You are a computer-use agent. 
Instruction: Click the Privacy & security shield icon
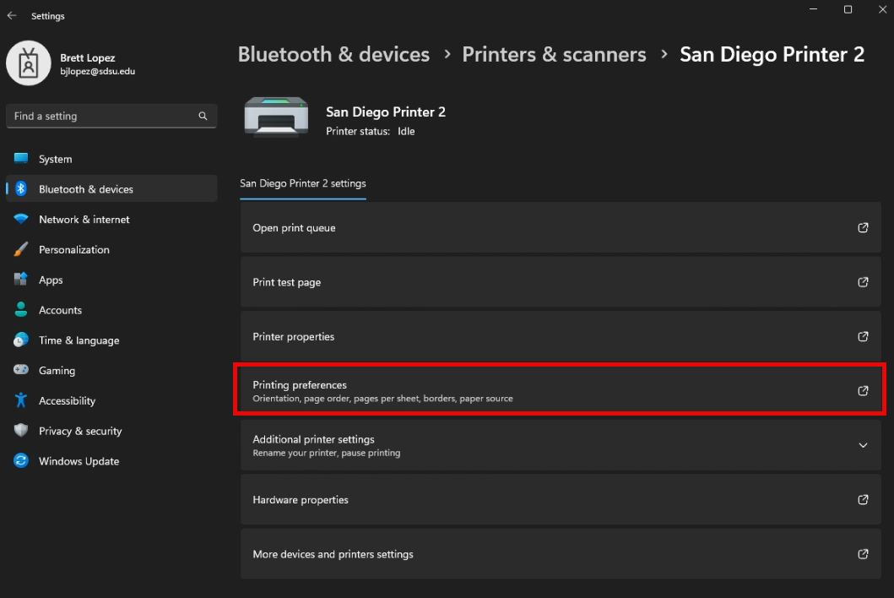[21, 431]
